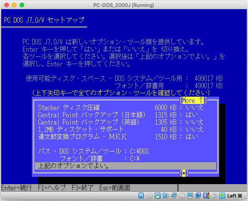The height and width of the screenshot is (201, 248).
Task: Click the CPU virtualization V indicator
Action: (206, 196)
